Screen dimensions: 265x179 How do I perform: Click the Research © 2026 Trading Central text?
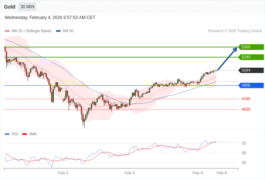[x=235, y=31]
